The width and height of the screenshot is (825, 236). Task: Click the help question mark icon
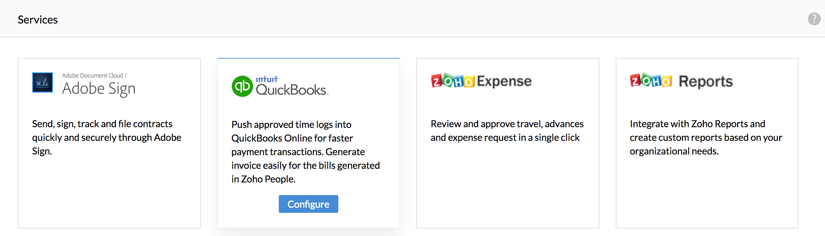tap(814, 19)
